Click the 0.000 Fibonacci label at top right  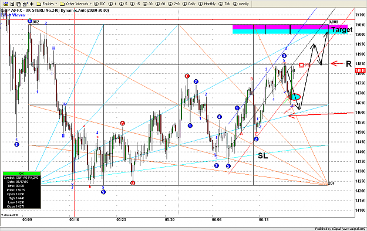(x=334, y=22)
